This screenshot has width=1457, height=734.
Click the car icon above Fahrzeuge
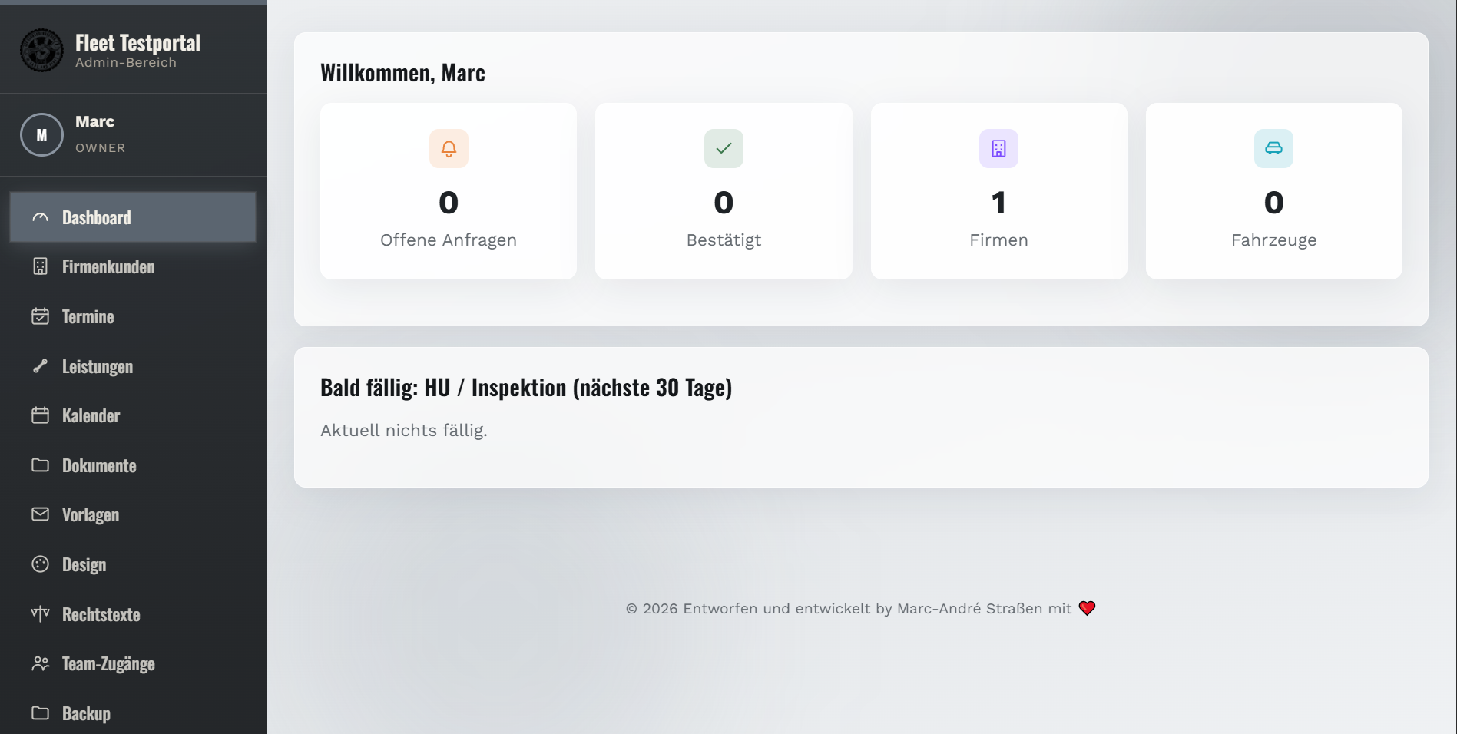1273,148
